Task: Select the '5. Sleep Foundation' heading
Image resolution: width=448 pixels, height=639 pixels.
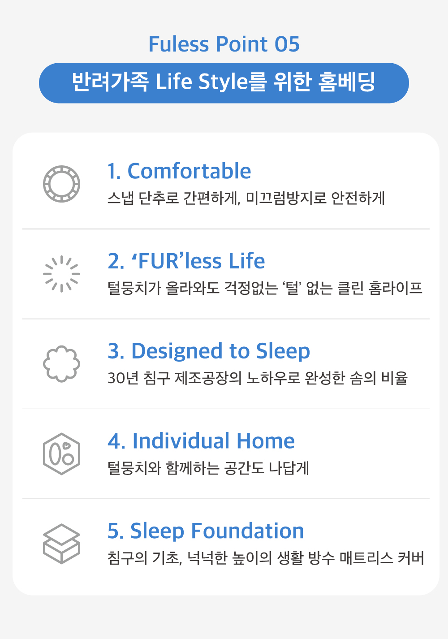Action: click(206, 531)
